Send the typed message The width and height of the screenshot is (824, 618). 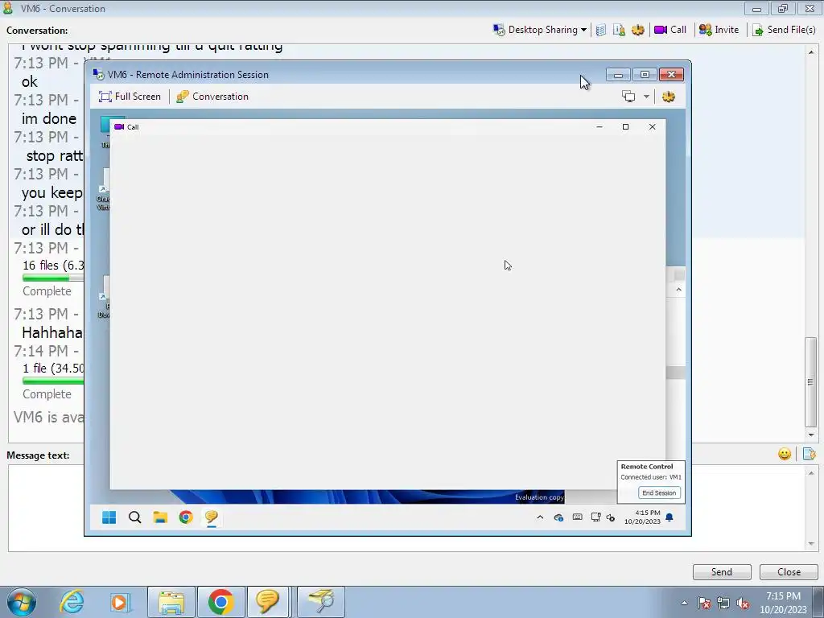click(x=722, y=572)
